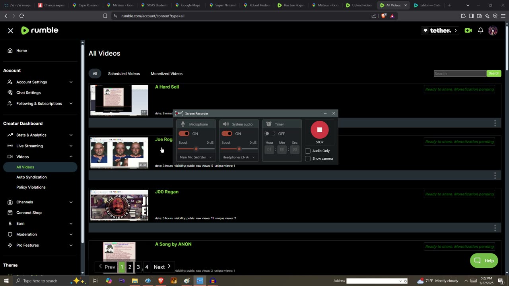
Task: Click the Brave Rewards triangle icon
Action: click(392, 16)
